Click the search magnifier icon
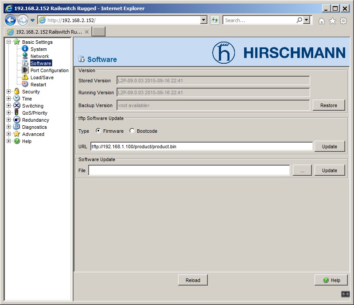The width and height of the screenshot is (354, 305). point(299,20)
